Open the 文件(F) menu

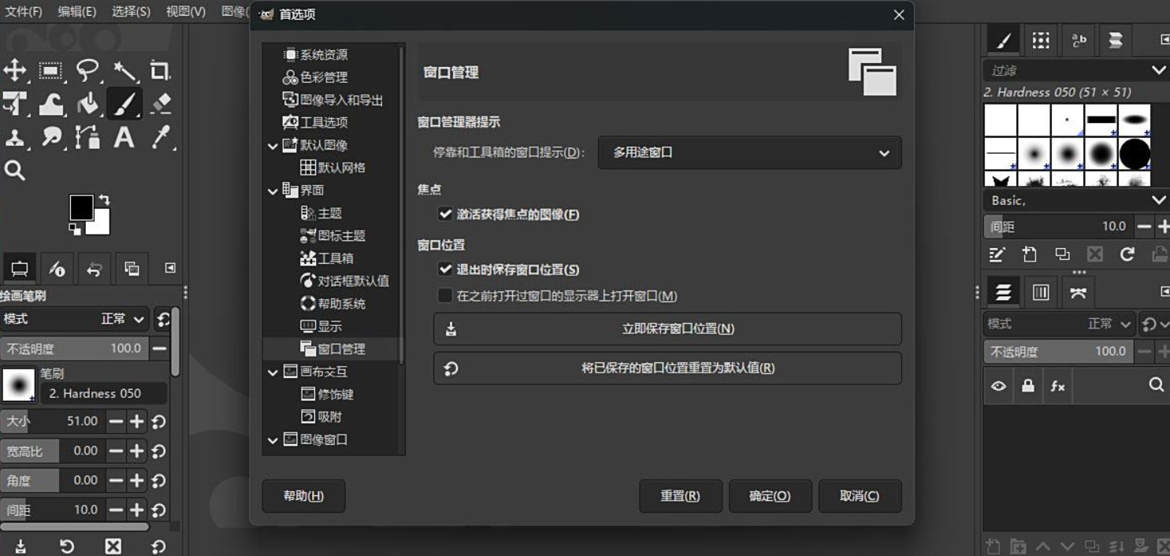[24, 11]
